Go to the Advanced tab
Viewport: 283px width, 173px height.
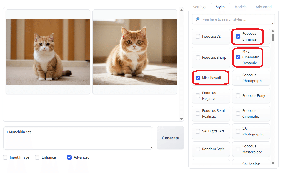[x=263, y=7]
